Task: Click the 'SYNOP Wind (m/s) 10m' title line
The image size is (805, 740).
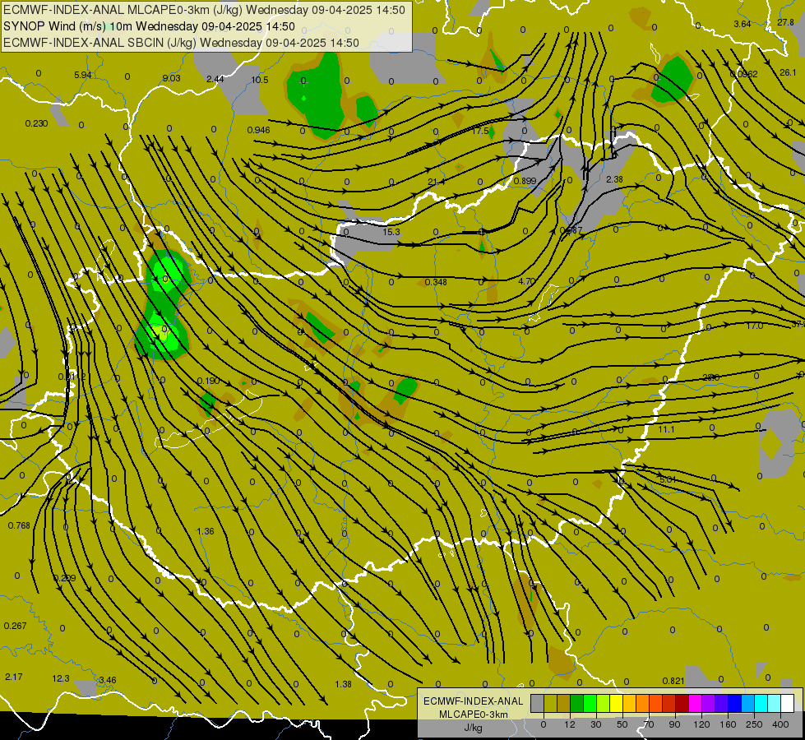Action: click(x=68, y=26)
